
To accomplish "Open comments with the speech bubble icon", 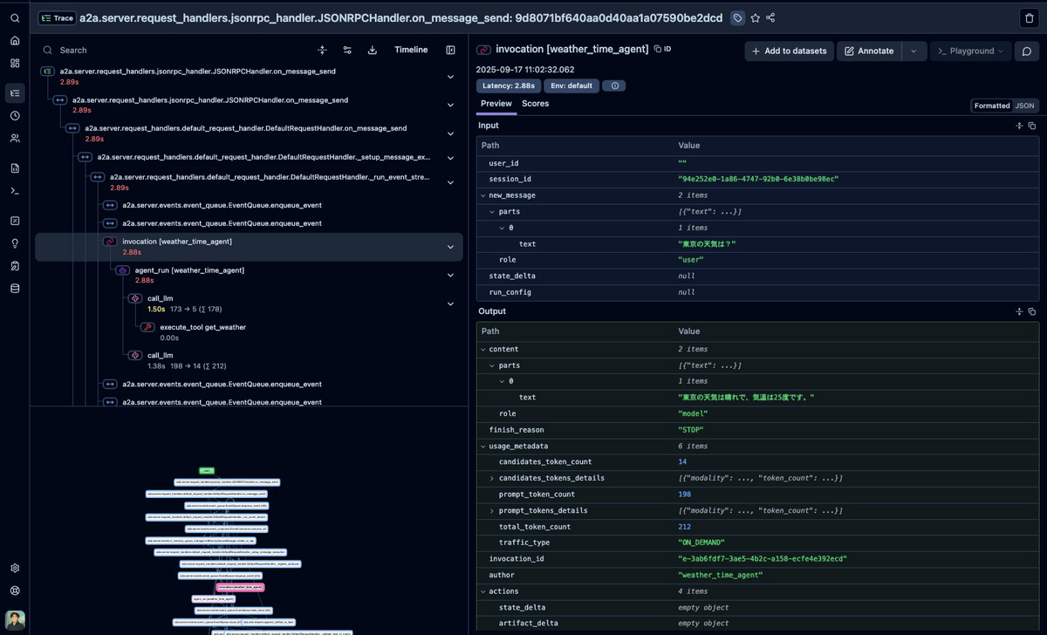I will point(1027,51).
